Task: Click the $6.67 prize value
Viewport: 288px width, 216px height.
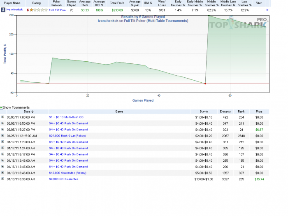Action: [259, 130]
